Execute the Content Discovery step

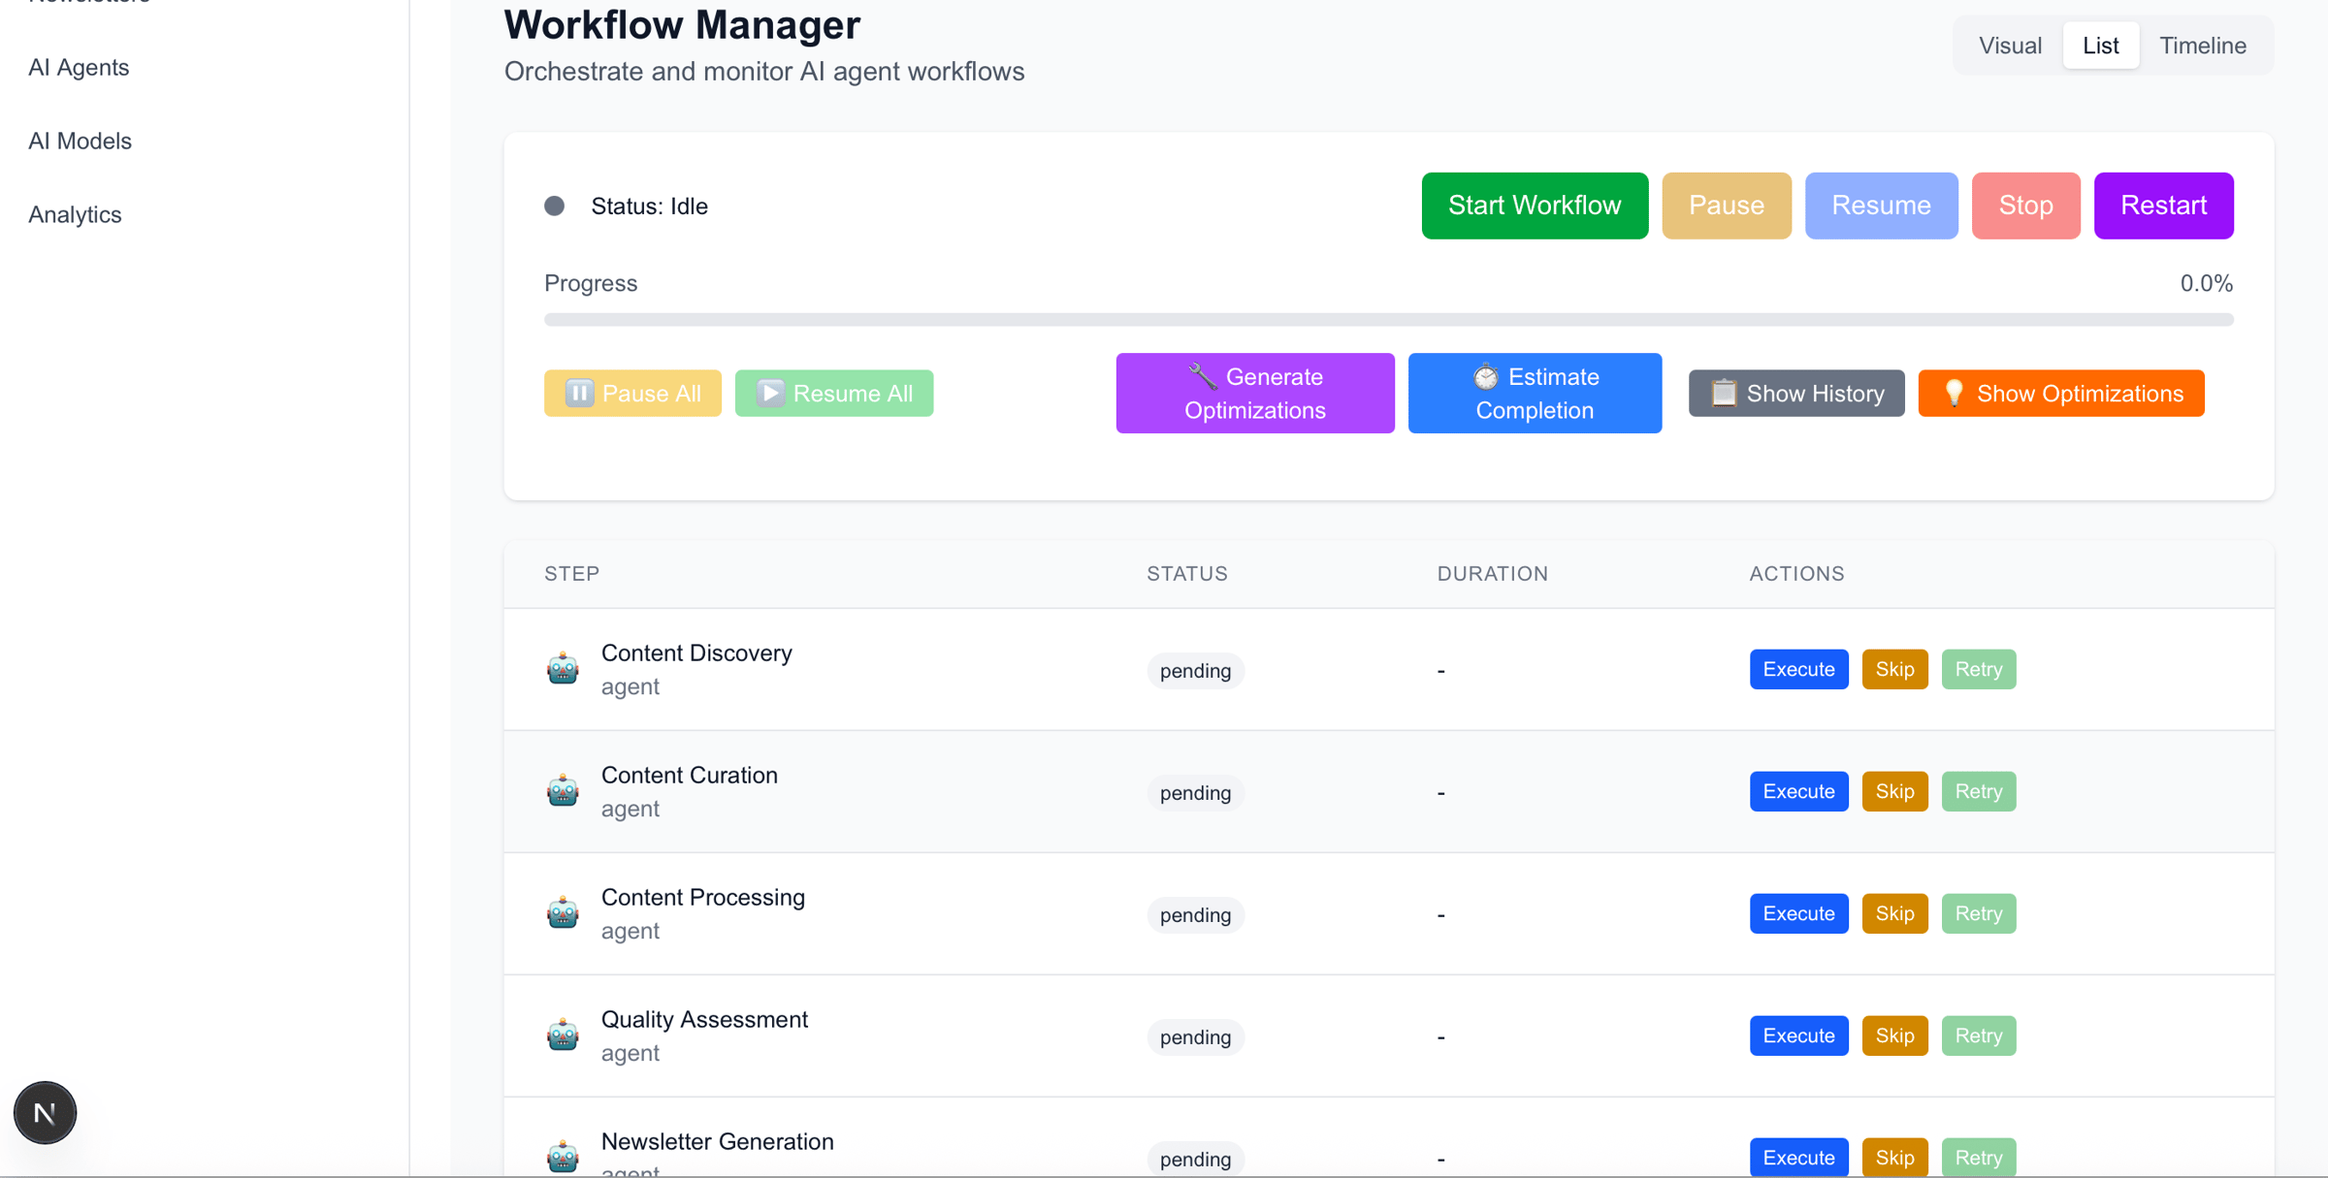[x=1798, y=669]
